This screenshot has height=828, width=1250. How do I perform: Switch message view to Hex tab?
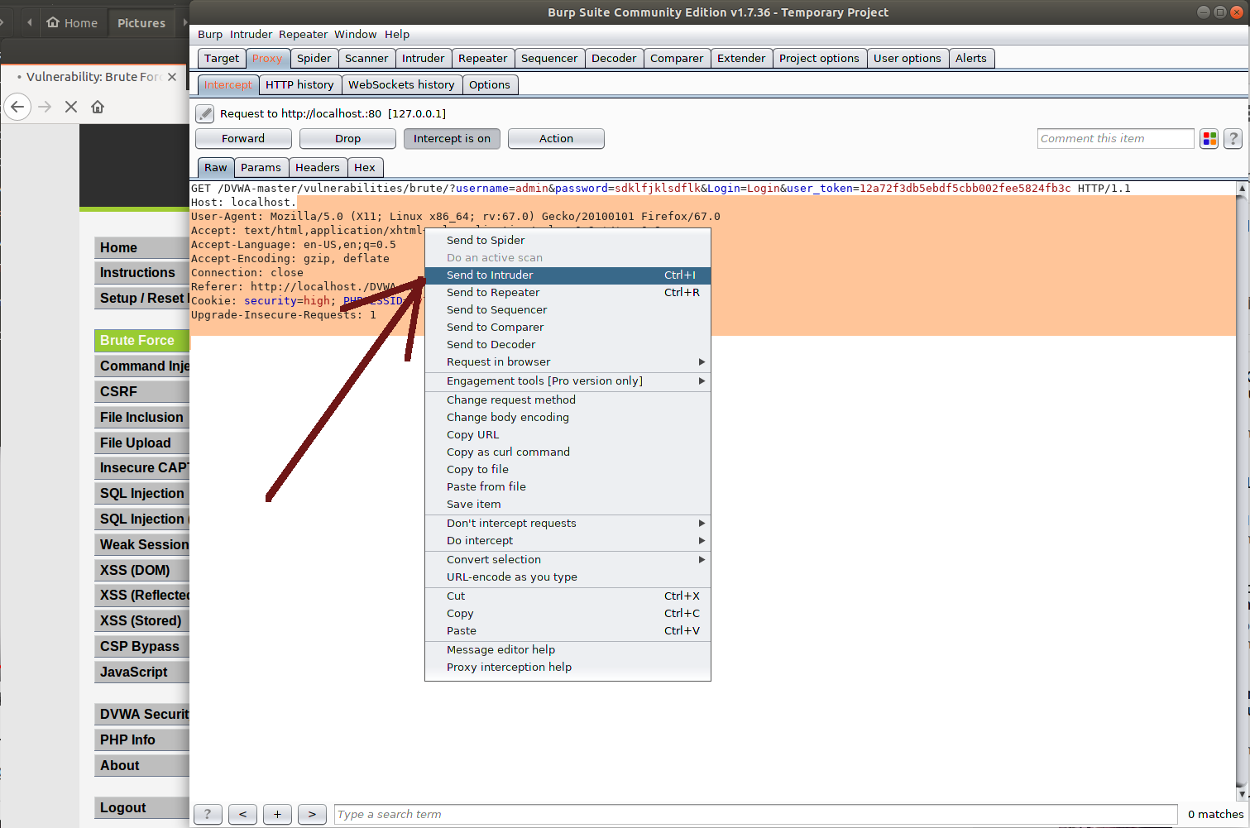[x=365, y=168]
